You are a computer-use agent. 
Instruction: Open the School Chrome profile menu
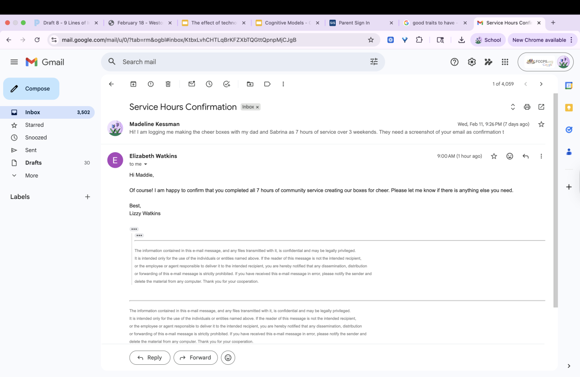488,40
